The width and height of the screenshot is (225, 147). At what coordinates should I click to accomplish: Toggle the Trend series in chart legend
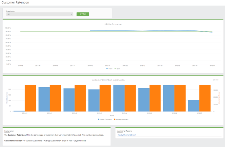pyautogui.click(x=110, y=69)
